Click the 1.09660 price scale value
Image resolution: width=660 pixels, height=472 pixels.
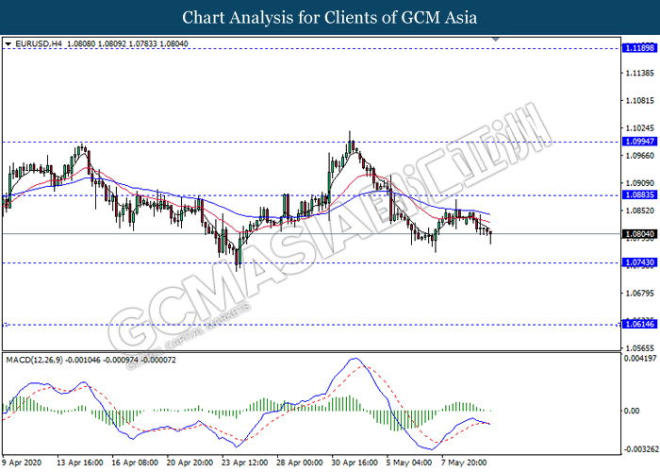[x=640, y=156]
